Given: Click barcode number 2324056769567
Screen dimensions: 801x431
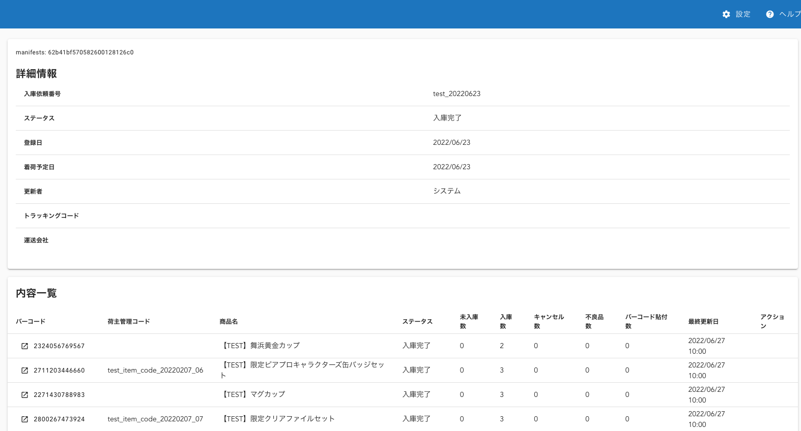Looking at the screenshot, I should (59, 346).
